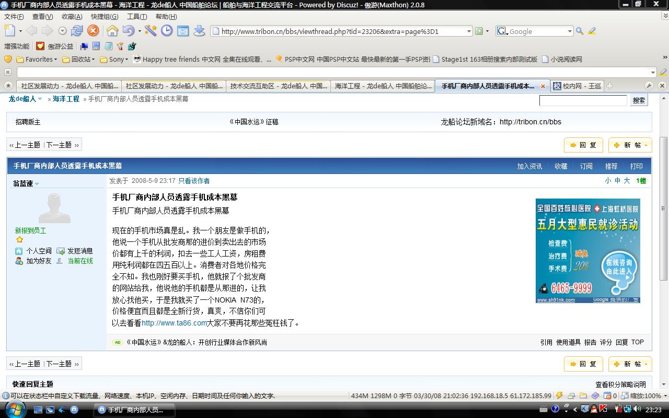Open the 查看(V) menu
Image resolution: width=669 pixels, height=418 pixels.
click(42, 17)
